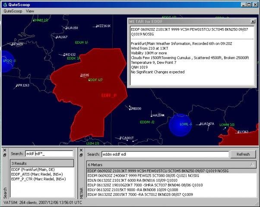Select the EDLP METAR row

pyautogui.click(x=171, y=185)
